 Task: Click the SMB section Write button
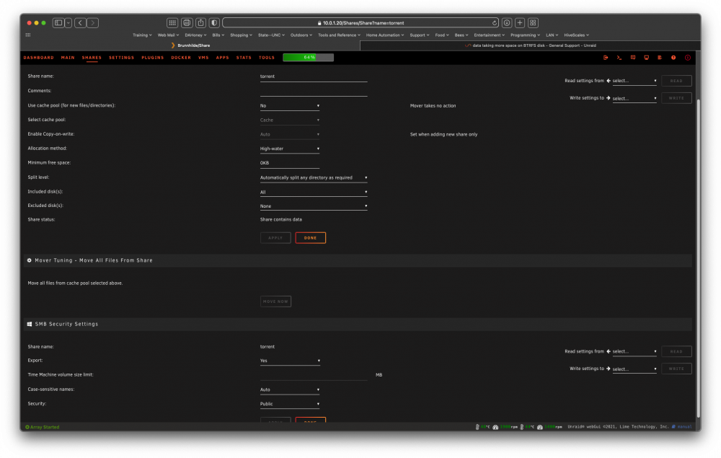click(x=676, y=369)
